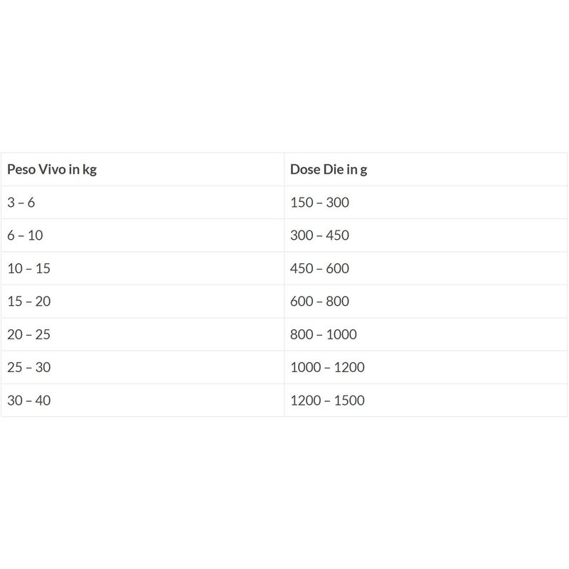The height and width of the screenshot is (569, 569).
Task: Select the "20 – 25" weight cell
Action: pyautogui.click(x=28, y=334)
